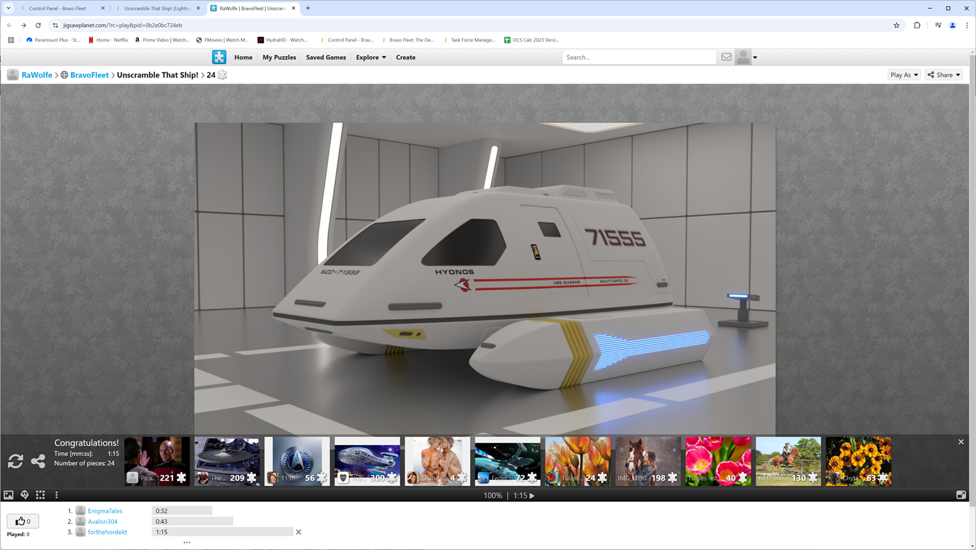Click the Jigsaw Planet puzzle piece logo
This screenshot has height=550, width=976.
[x=219, y=57]
